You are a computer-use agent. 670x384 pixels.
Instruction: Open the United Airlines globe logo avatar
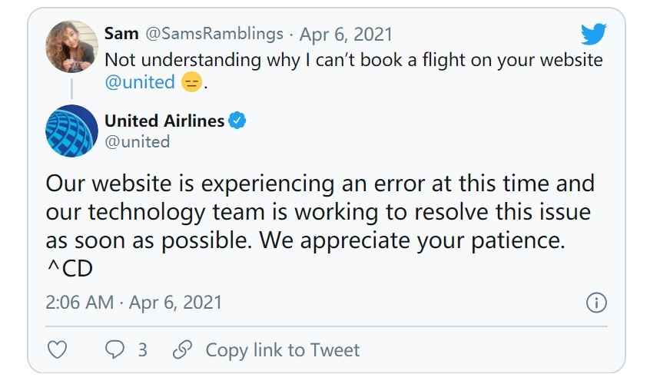coord(70,130)
